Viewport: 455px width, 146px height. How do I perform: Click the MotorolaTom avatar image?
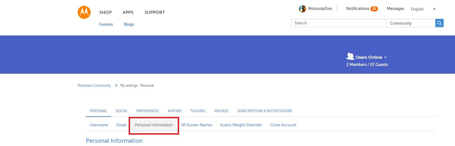click(x=302, y=9)
